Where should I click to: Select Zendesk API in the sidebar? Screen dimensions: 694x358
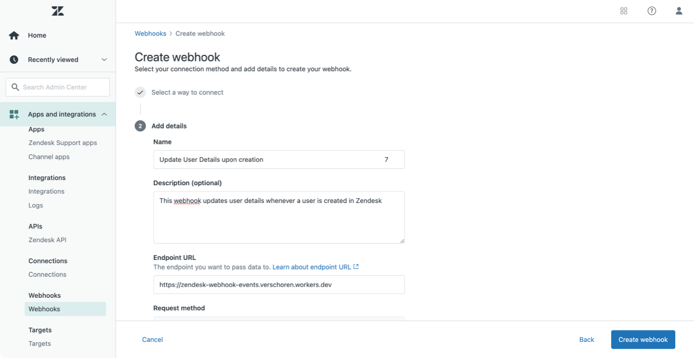tap(47, 240)
